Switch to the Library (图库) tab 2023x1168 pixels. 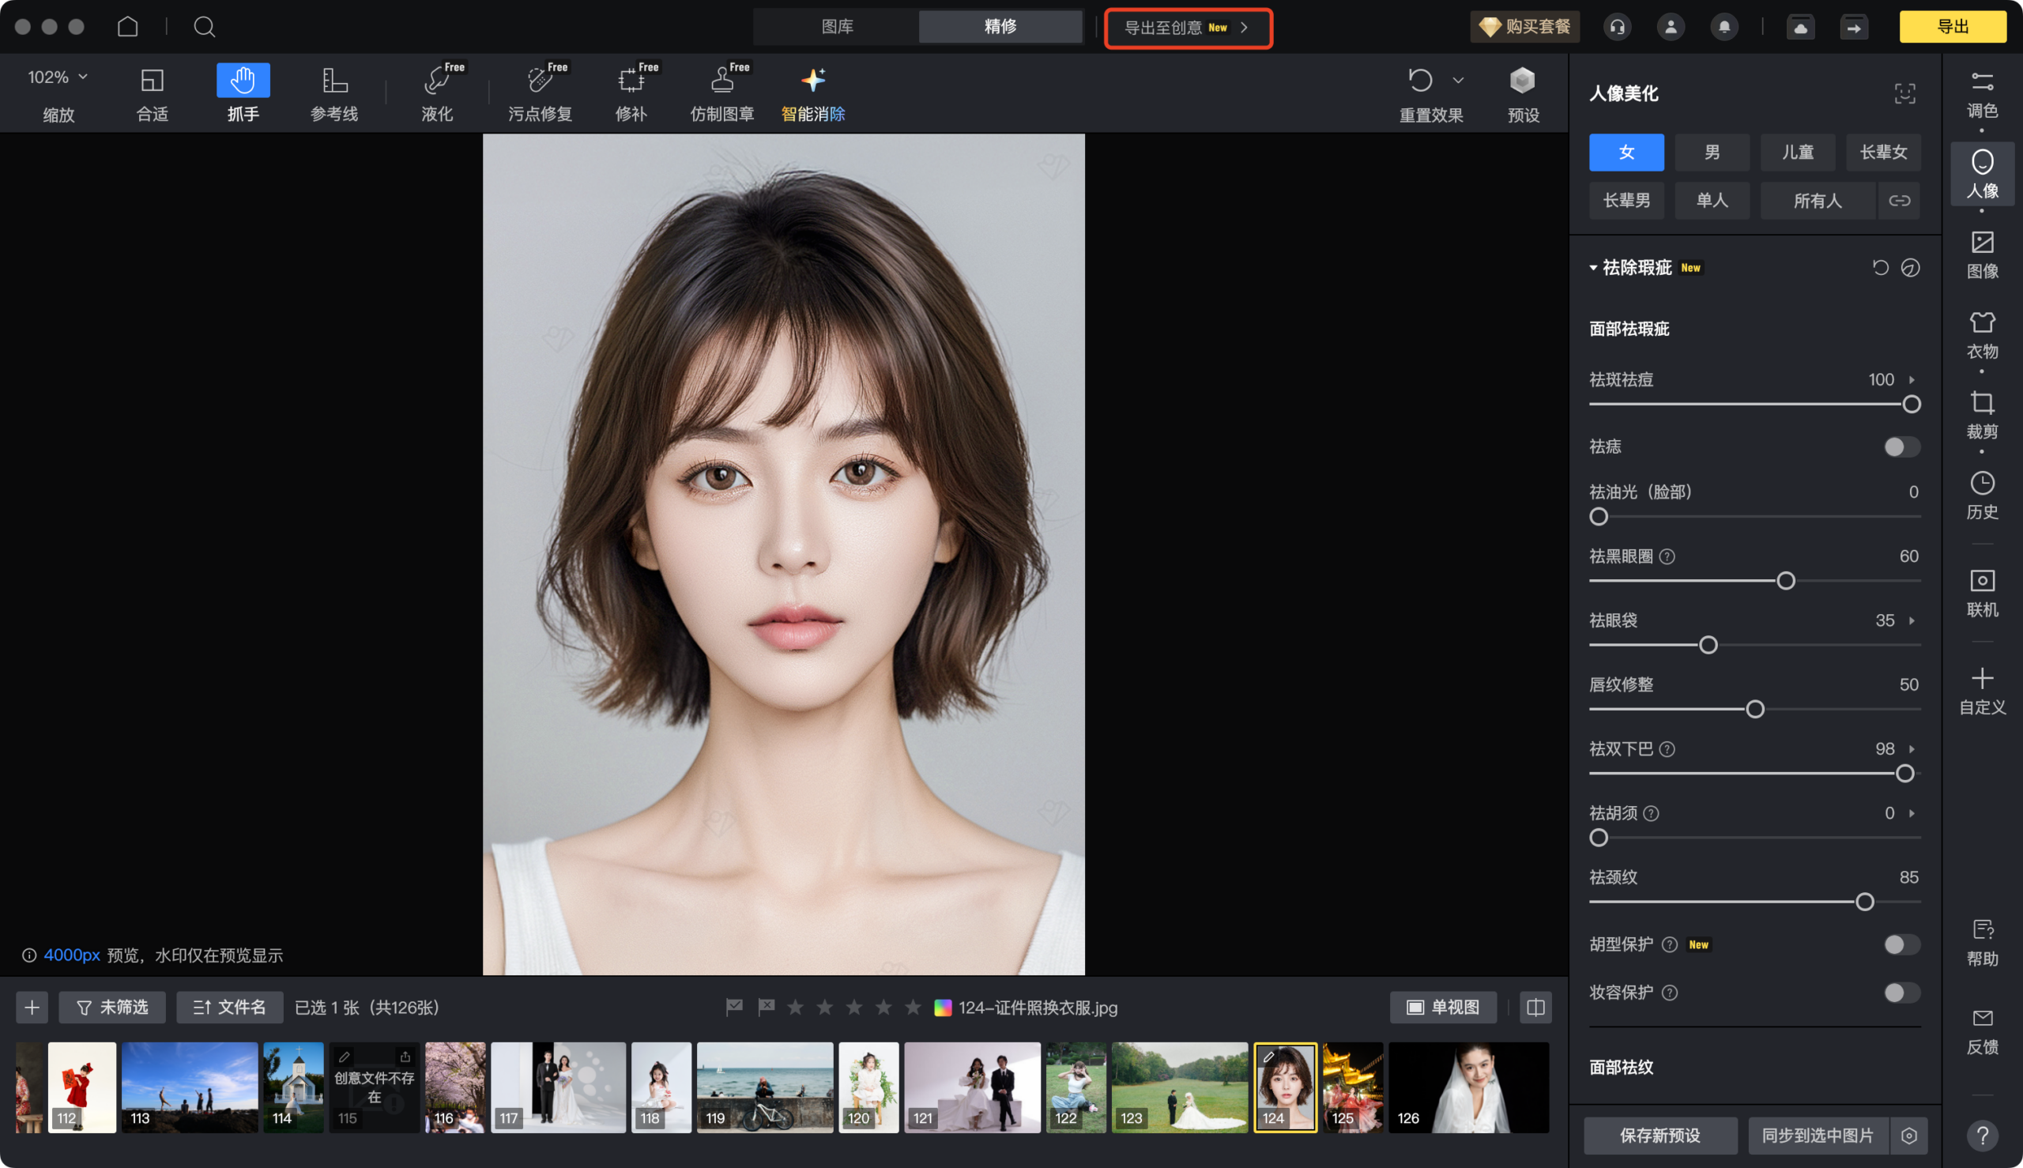(x=837, y=26)
